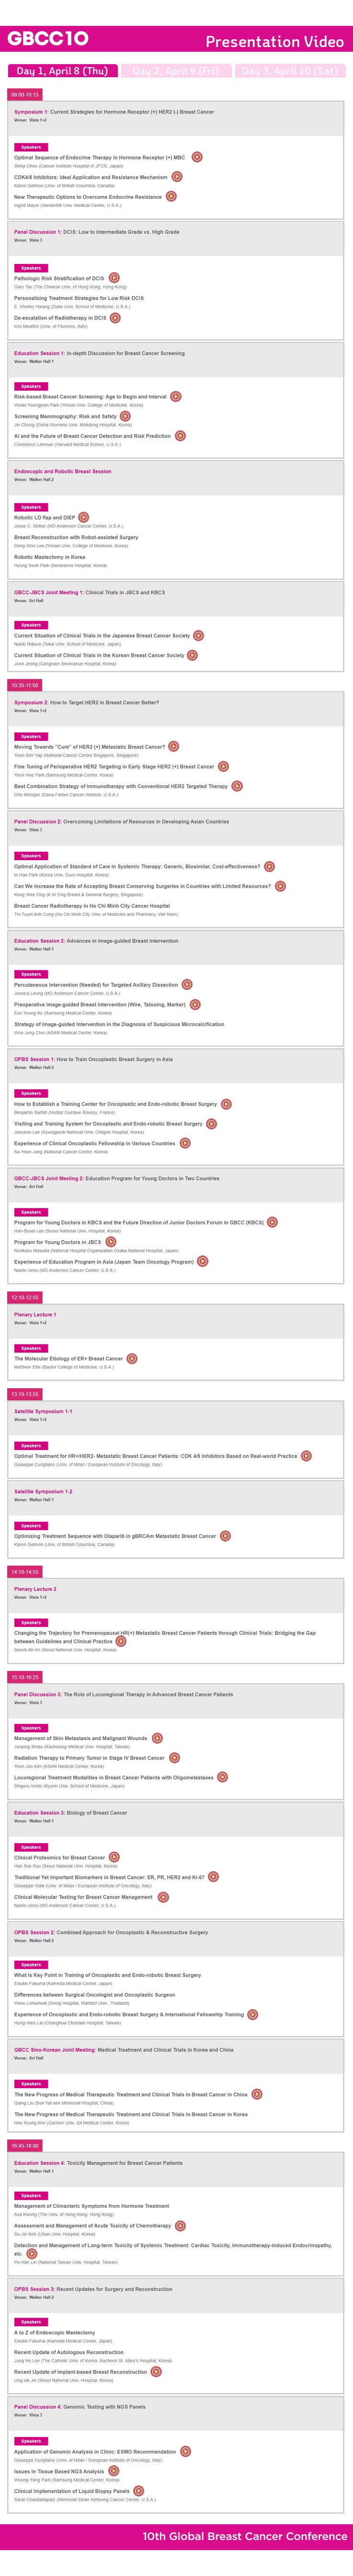Play the Olaparib treatment sequence video

pos(225,1535)
